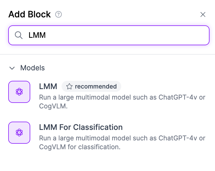215x171 pixels.
Task: Open the help icon beside Add Block
Action: [x=58, y=14]
